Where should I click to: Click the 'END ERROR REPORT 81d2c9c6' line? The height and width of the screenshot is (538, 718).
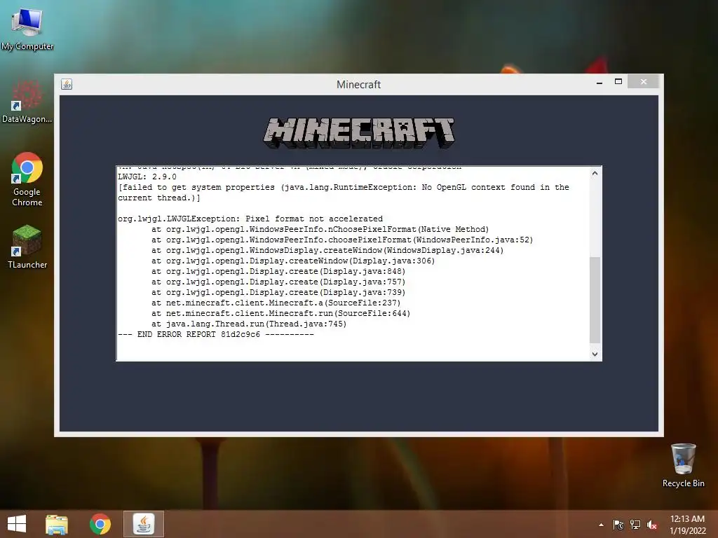click(216, 334)
